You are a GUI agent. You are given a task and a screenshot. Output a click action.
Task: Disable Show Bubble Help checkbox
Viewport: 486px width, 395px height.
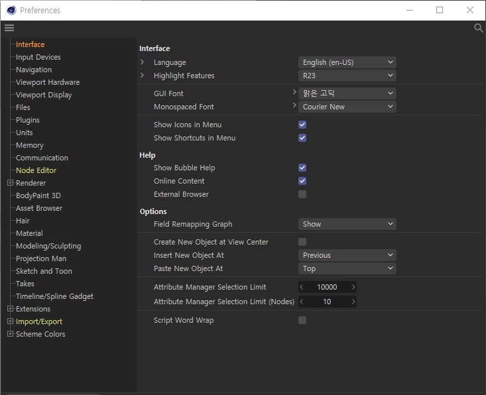[302, 168]
